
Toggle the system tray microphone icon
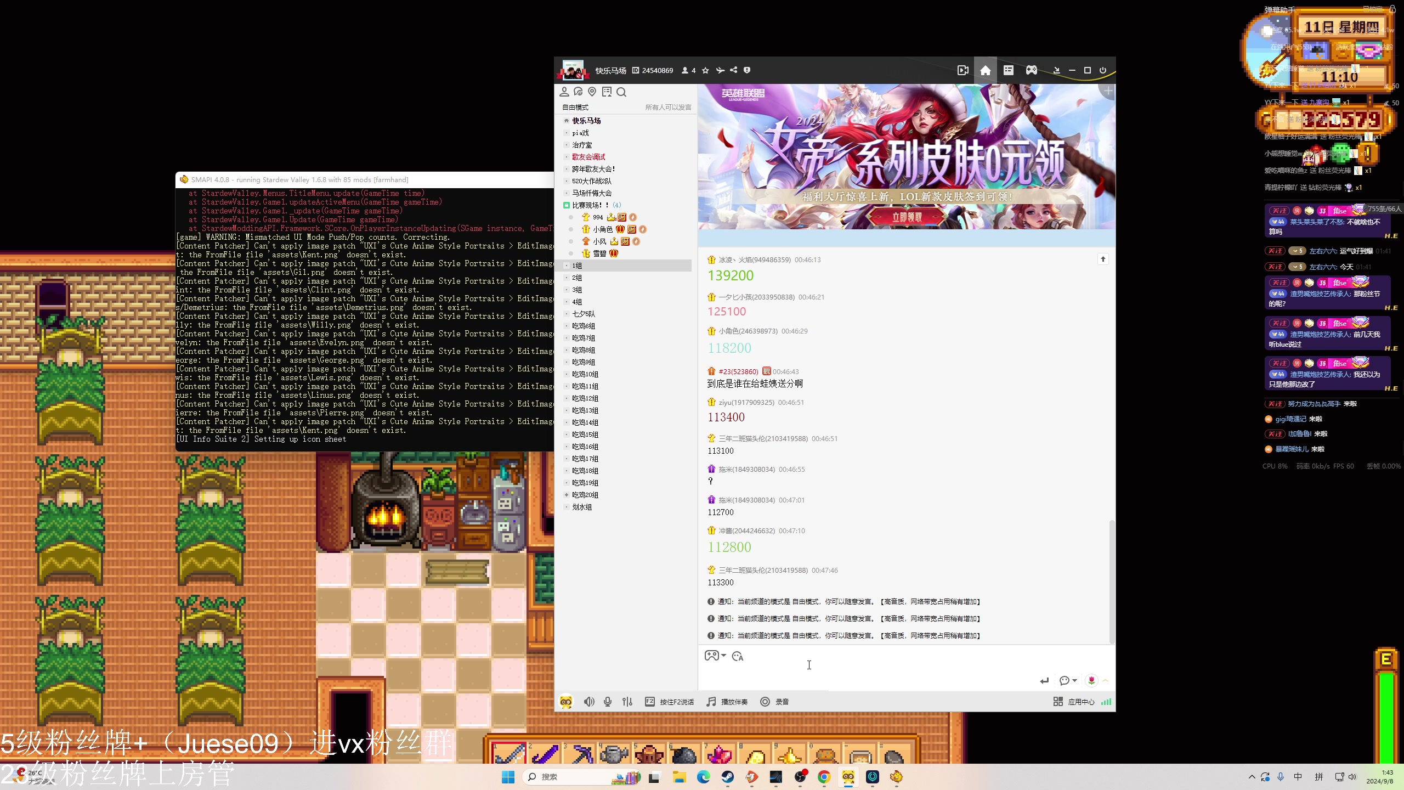click(1281, 777)
